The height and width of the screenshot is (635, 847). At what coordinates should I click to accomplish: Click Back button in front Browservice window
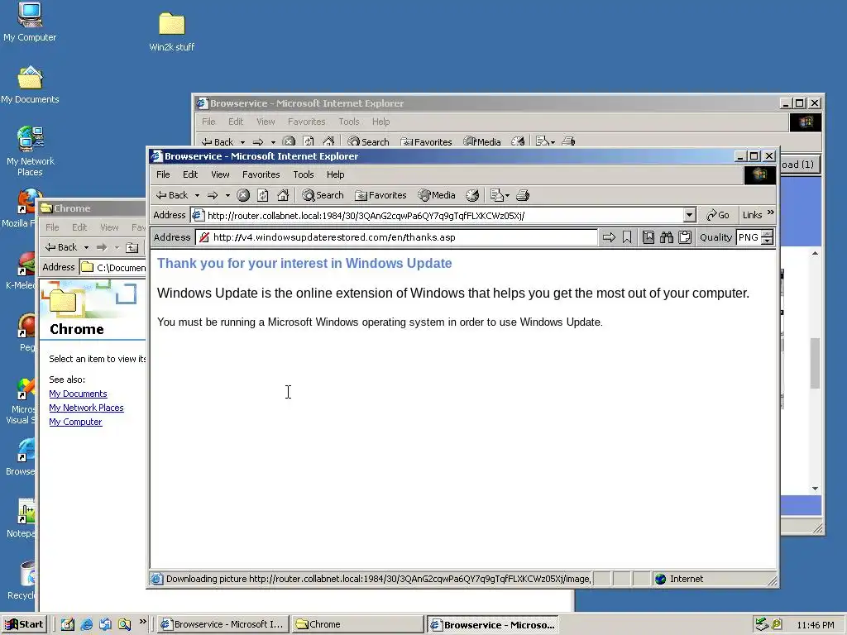pyautogui.click(x=172, y=195)
